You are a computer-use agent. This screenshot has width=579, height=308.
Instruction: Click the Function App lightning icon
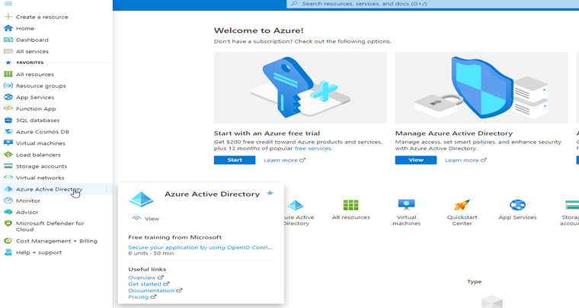[8, 108]
